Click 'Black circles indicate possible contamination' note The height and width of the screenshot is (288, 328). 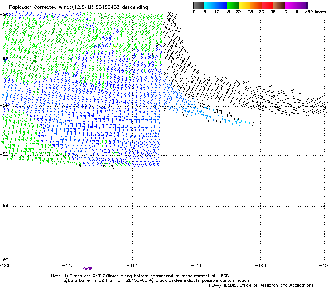(x=202, y=280)
